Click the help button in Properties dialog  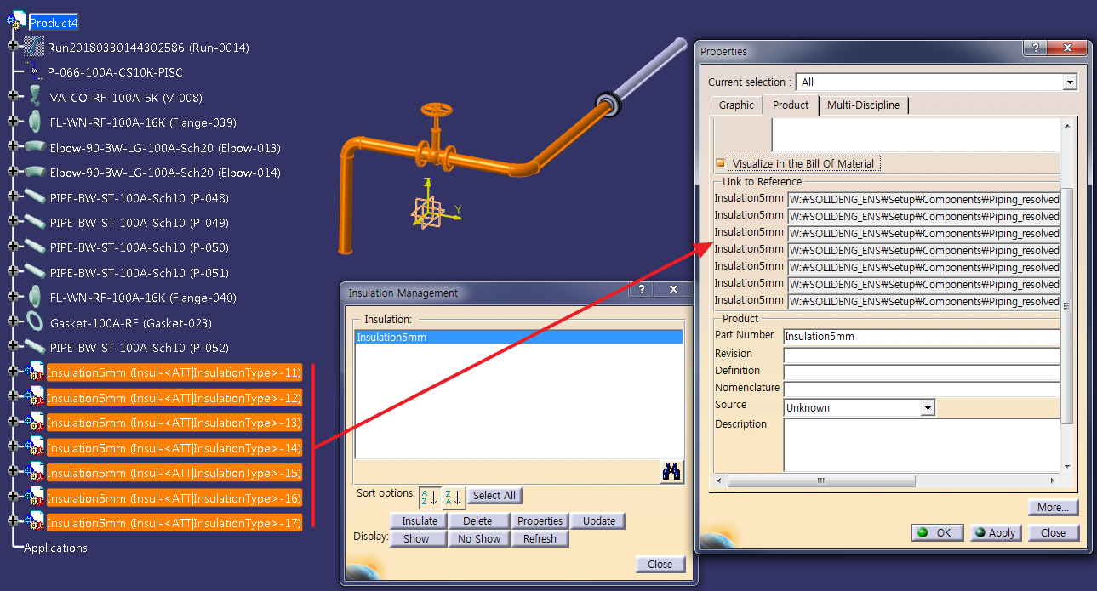tap(1035, 49)
